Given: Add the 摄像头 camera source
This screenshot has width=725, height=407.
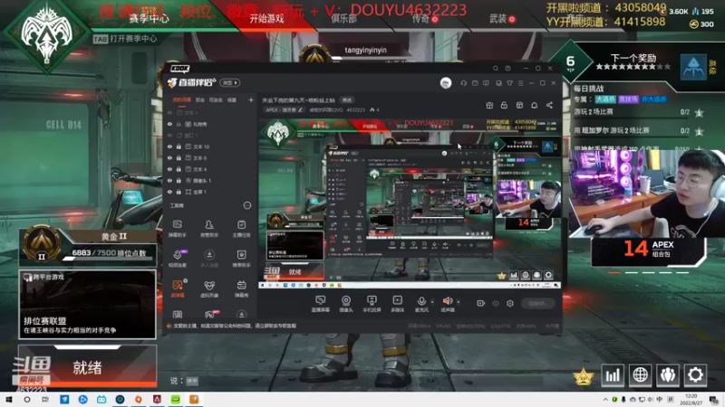Looking at the screenshot, I should (x=346, y=304).
